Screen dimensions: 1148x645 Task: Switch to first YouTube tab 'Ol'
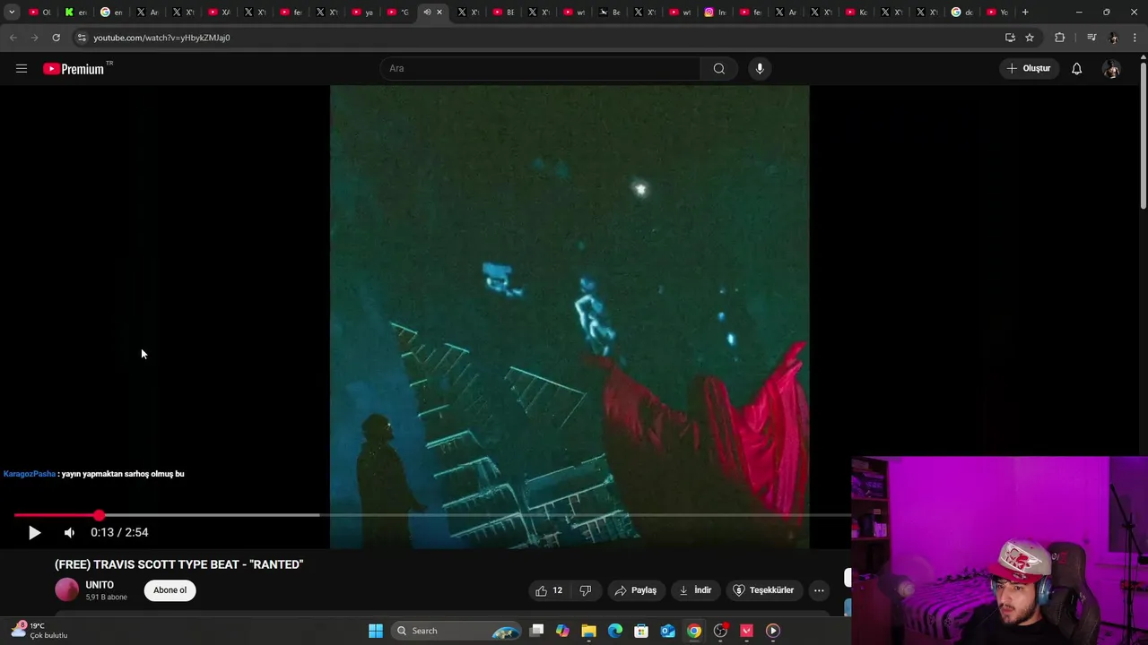(40, 13)
